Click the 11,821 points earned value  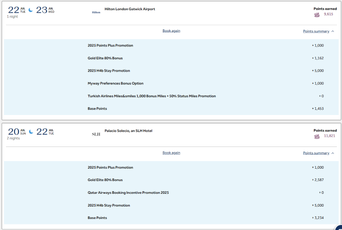(x=329, y=136)
